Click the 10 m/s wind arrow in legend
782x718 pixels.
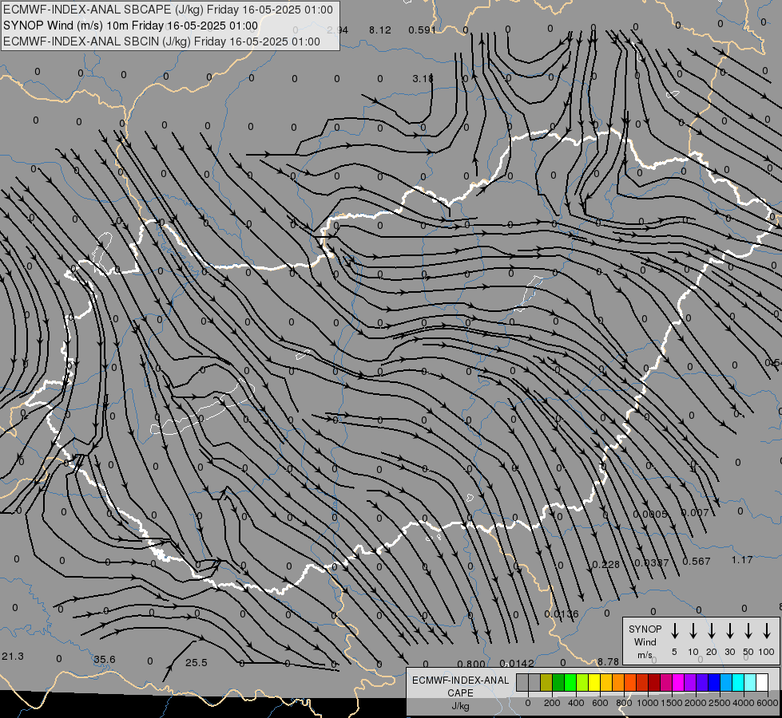point(693,631)
